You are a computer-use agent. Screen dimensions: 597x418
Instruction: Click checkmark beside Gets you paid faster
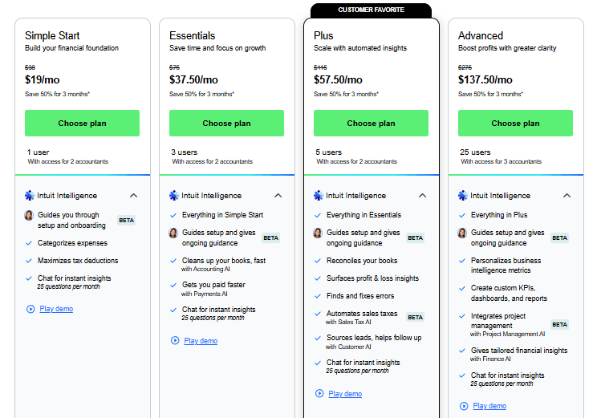[x=173, y=285]
